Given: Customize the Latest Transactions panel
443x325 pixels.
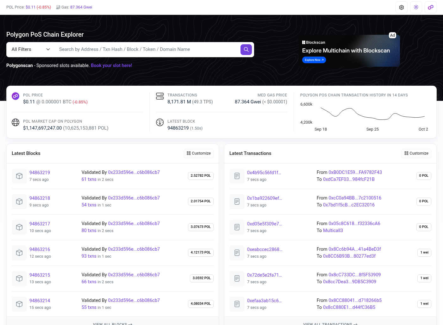Looking at the screenshot, I should 416,153.
